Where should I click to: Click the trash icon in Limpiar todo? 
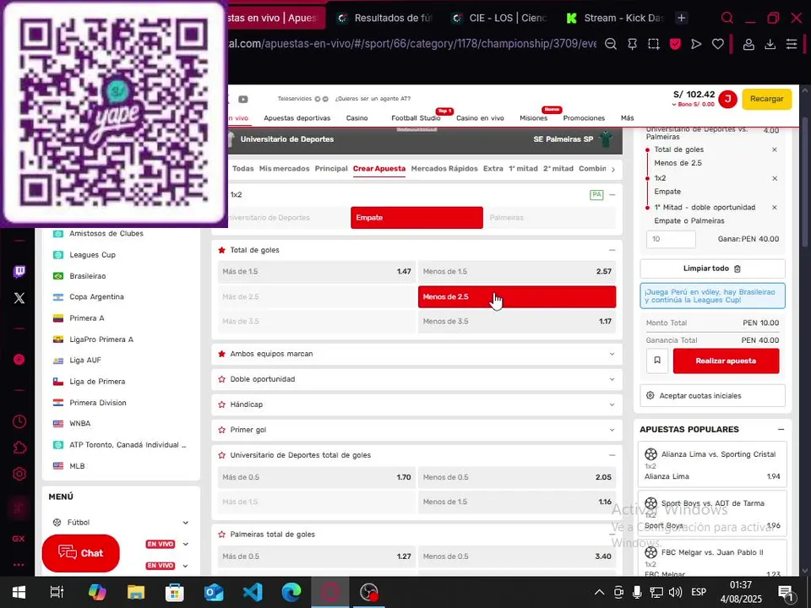(738, 269)
